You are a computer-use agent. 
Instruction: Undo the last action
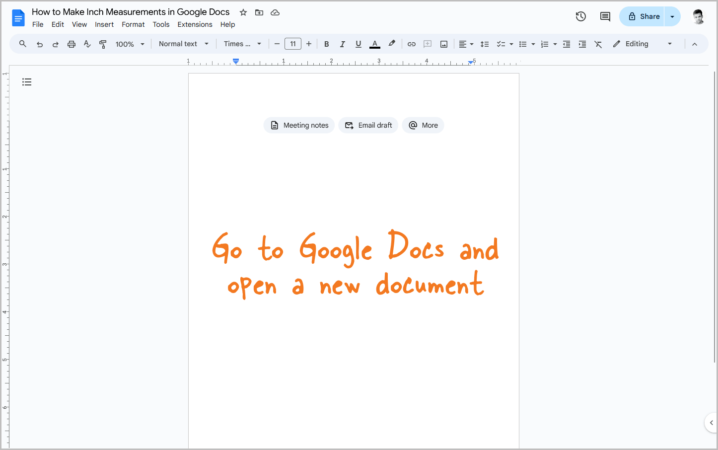point(40,44)
